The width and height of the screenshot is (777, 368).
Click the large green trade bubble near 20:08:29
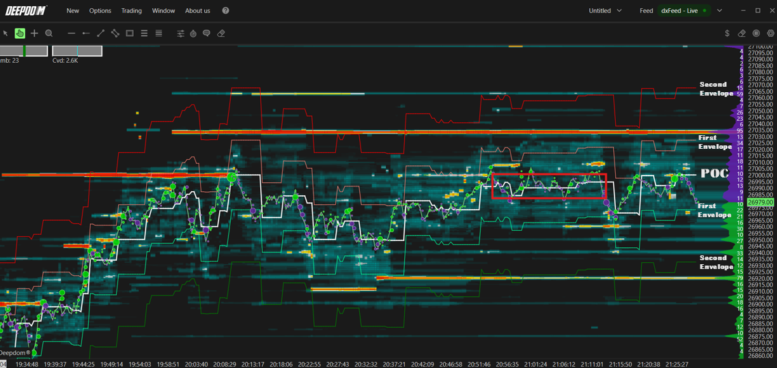[231, 176]
